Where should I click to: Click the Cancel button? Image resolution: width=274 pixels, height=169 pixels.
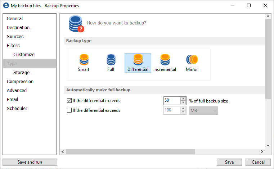click(258, 162)
